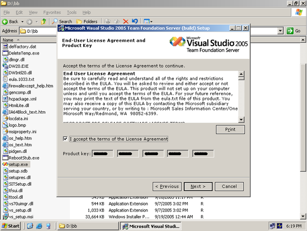
Task: Click the Previous button
Action: (x=167, y=186)
